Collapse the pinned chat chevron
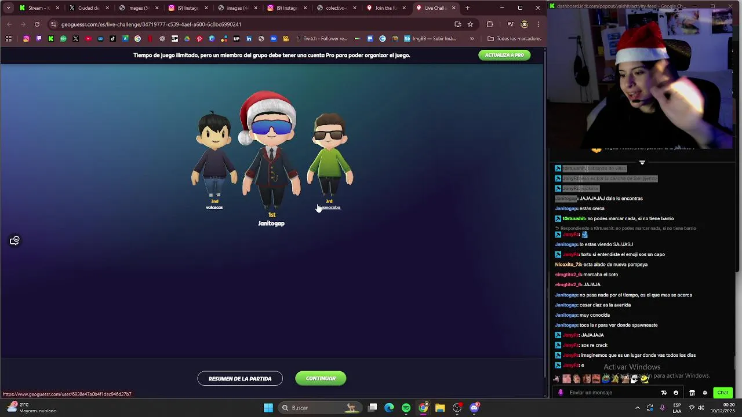 [642, 162]
